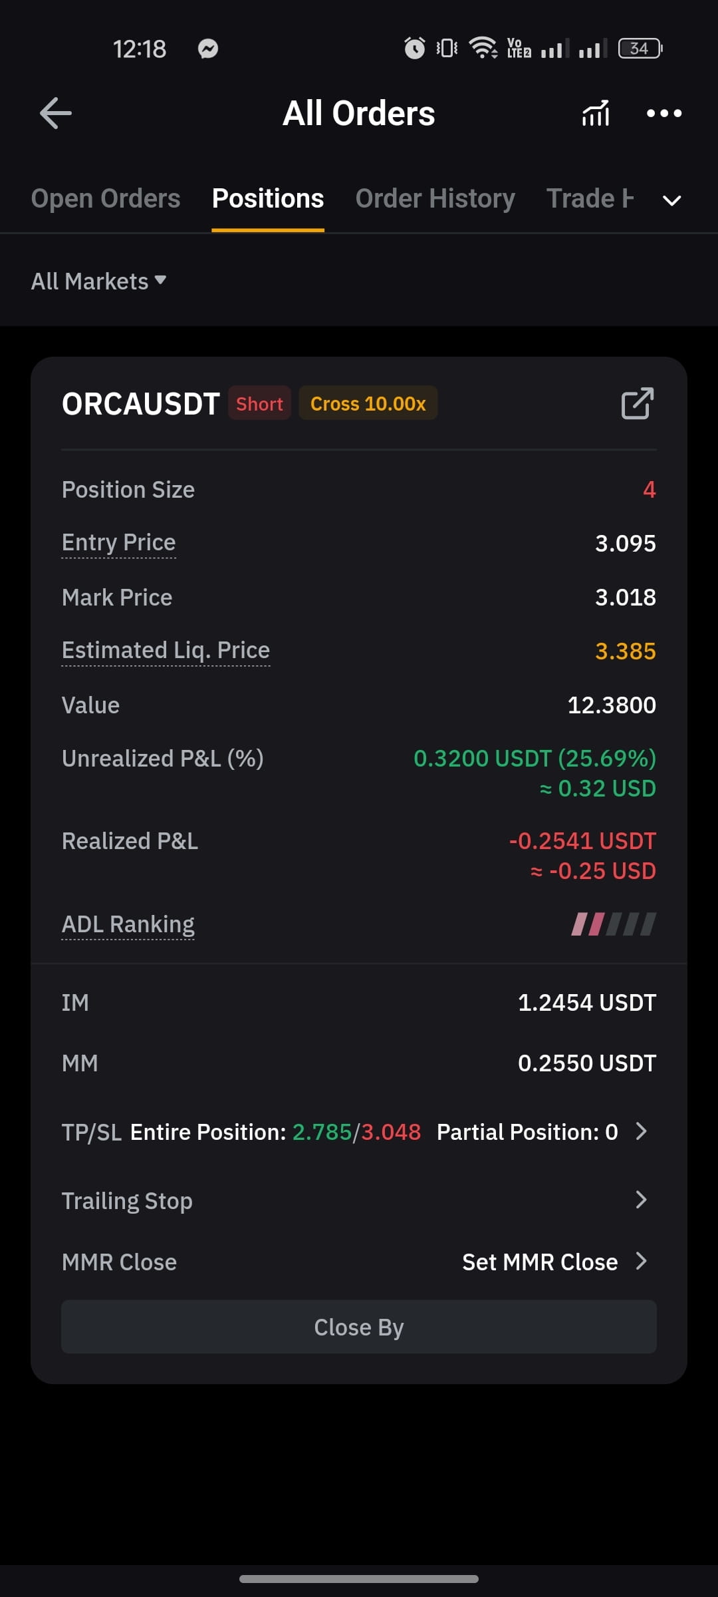Screen dimensions: 718x1597
Task: Tap the battery indicator icon
Action: point(640,49)
